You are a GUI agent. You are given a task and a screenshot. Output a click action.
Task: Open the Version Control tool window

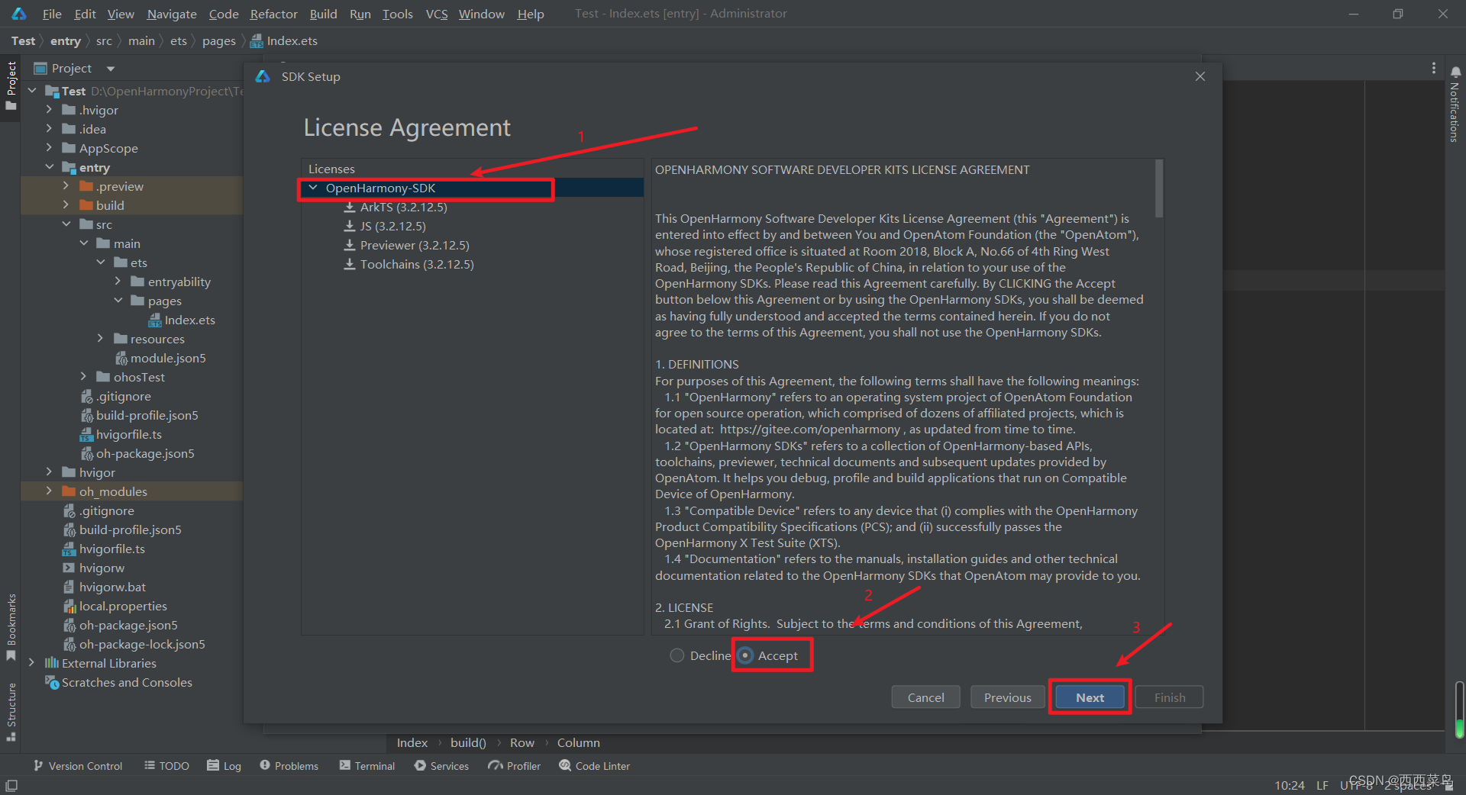[x=78, y=765]
